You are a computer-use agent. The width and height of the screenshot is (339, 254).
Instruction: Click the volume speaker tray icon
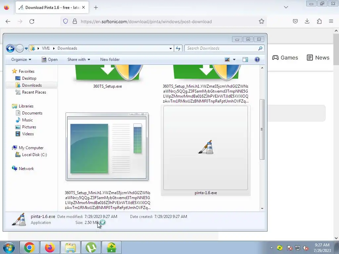click(x=306, y=248)
